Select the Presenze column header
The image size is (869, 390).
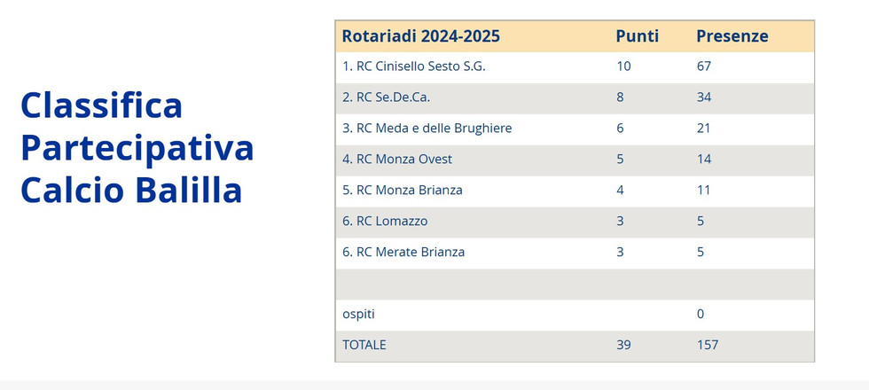[x=732, y=36]
